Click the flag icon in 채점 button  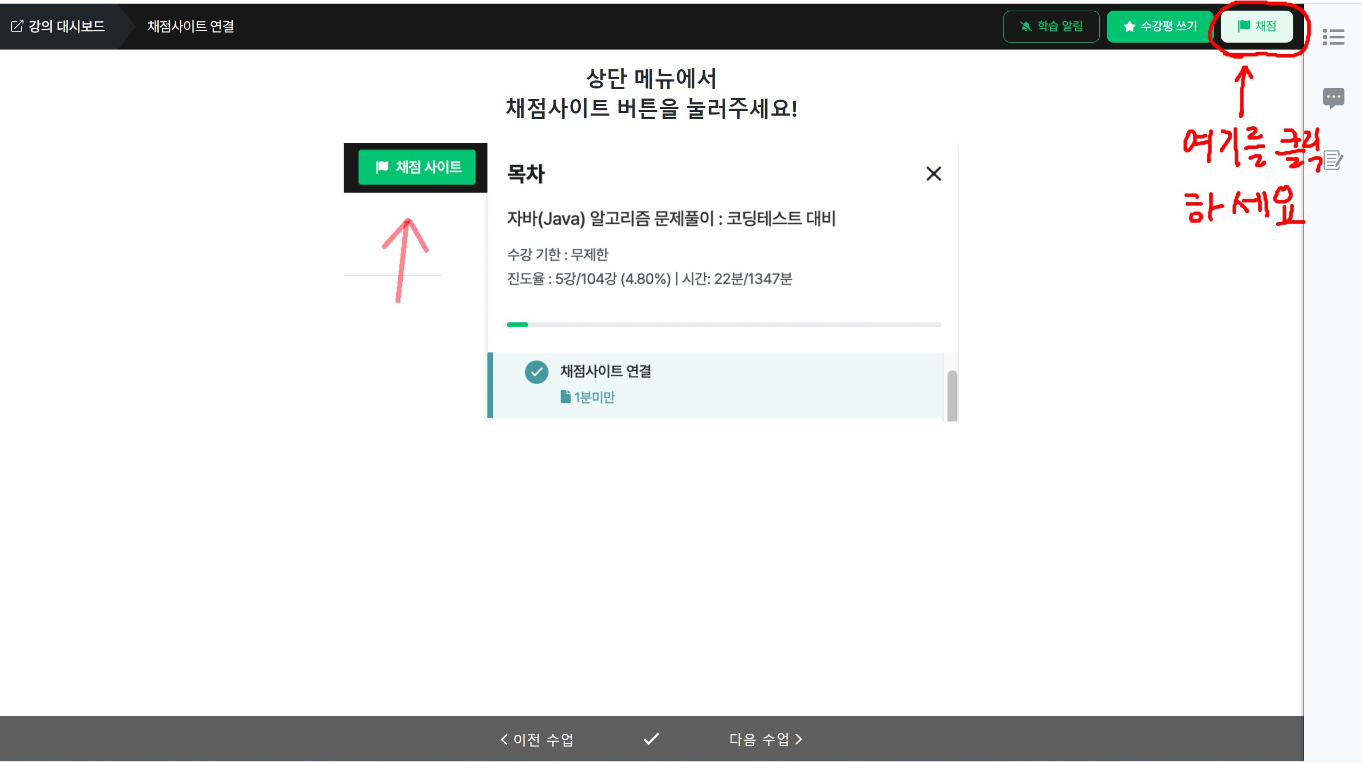point(1244,26)
